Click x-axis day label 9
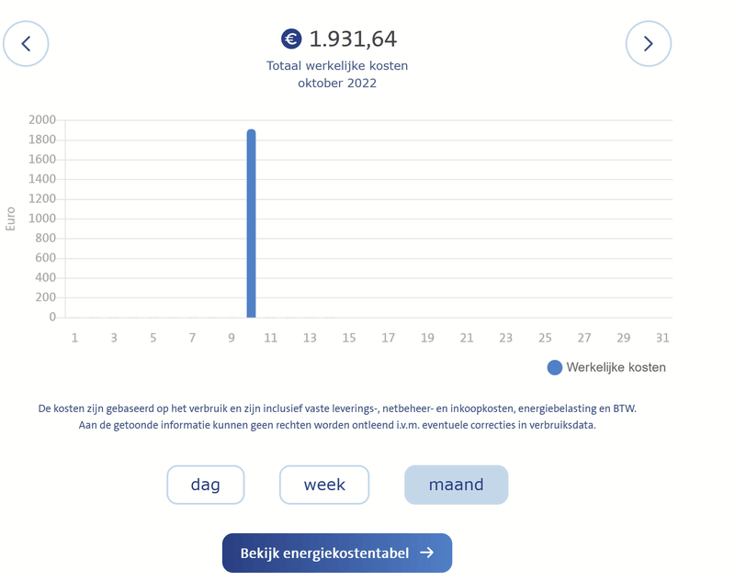The image size is (735, 581). tap(232, 338)
